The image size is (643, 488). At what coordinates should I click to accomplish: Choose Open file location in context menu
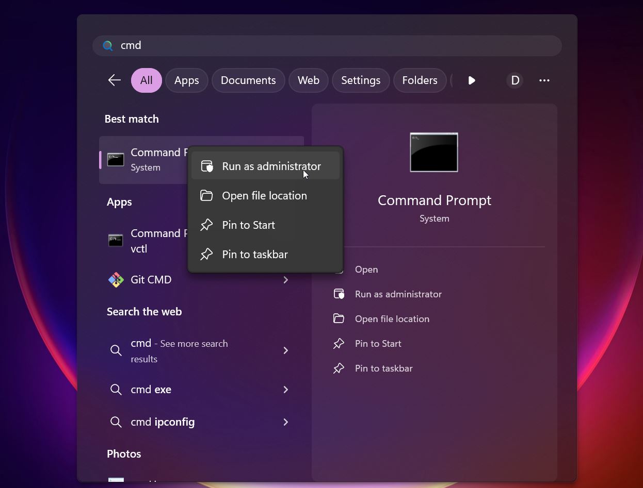pos(265,195)
